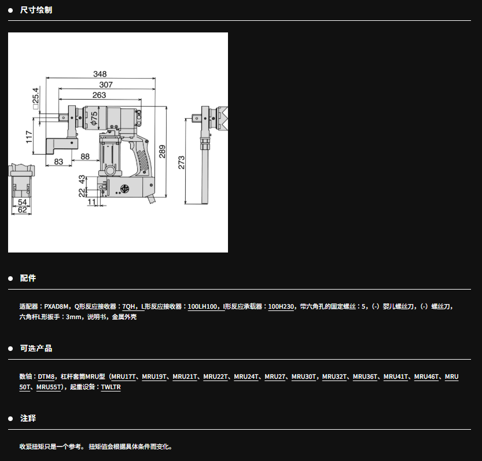Open the 7QH reaction receiver link
Viewport: 482px width, 461px height.
coord(128,306)
